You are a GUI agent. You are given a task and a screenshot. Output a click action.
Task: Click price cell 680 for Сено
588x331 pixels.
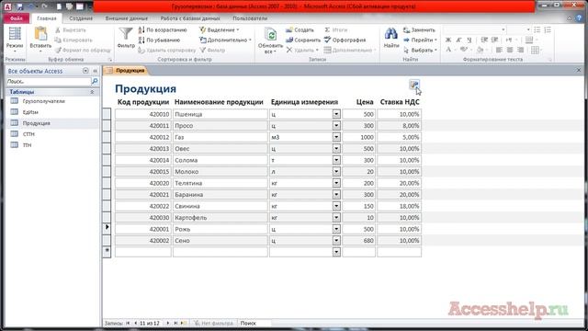coord(359,241)
